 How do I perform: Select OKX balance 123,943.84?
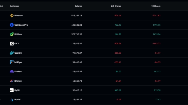point(77,43)
